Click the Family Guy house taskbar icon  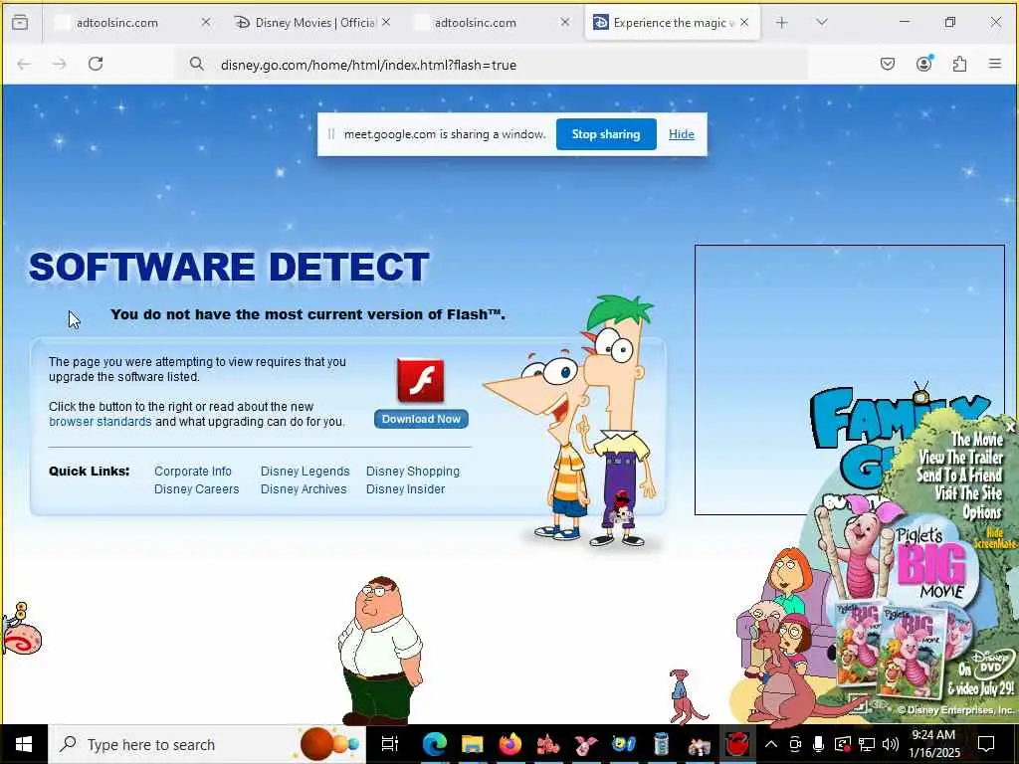tap(700, 746)
